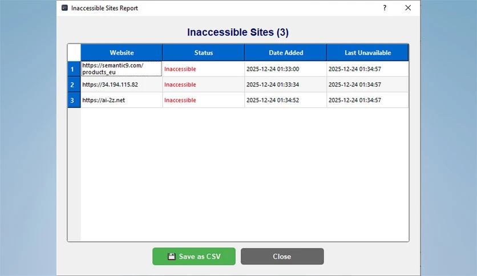Select row header number 1

click(74, 69)
